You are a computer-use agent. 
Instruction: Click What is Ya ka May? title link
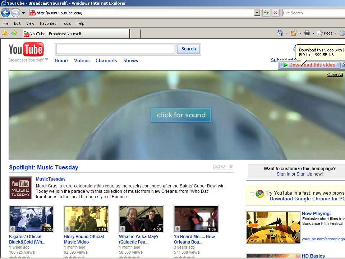click(139, 239)
